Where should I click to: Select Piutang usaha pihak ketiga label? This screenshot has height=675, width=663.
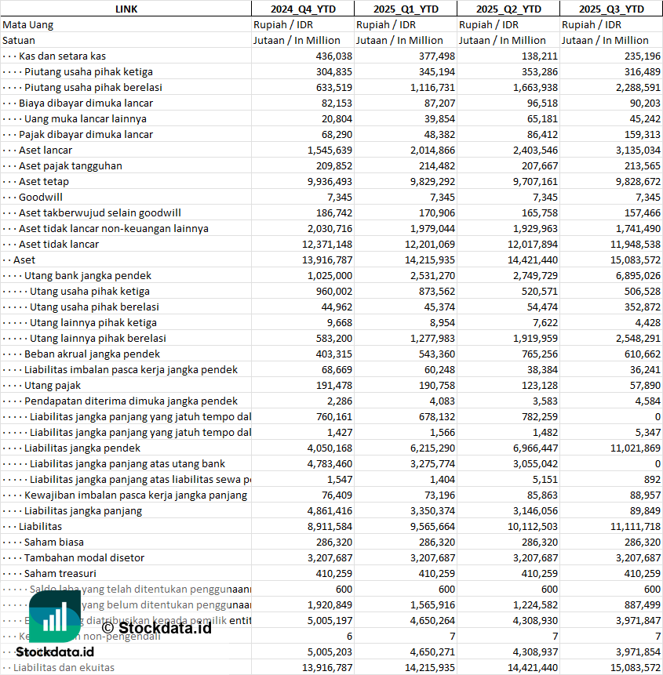point(89,72)
